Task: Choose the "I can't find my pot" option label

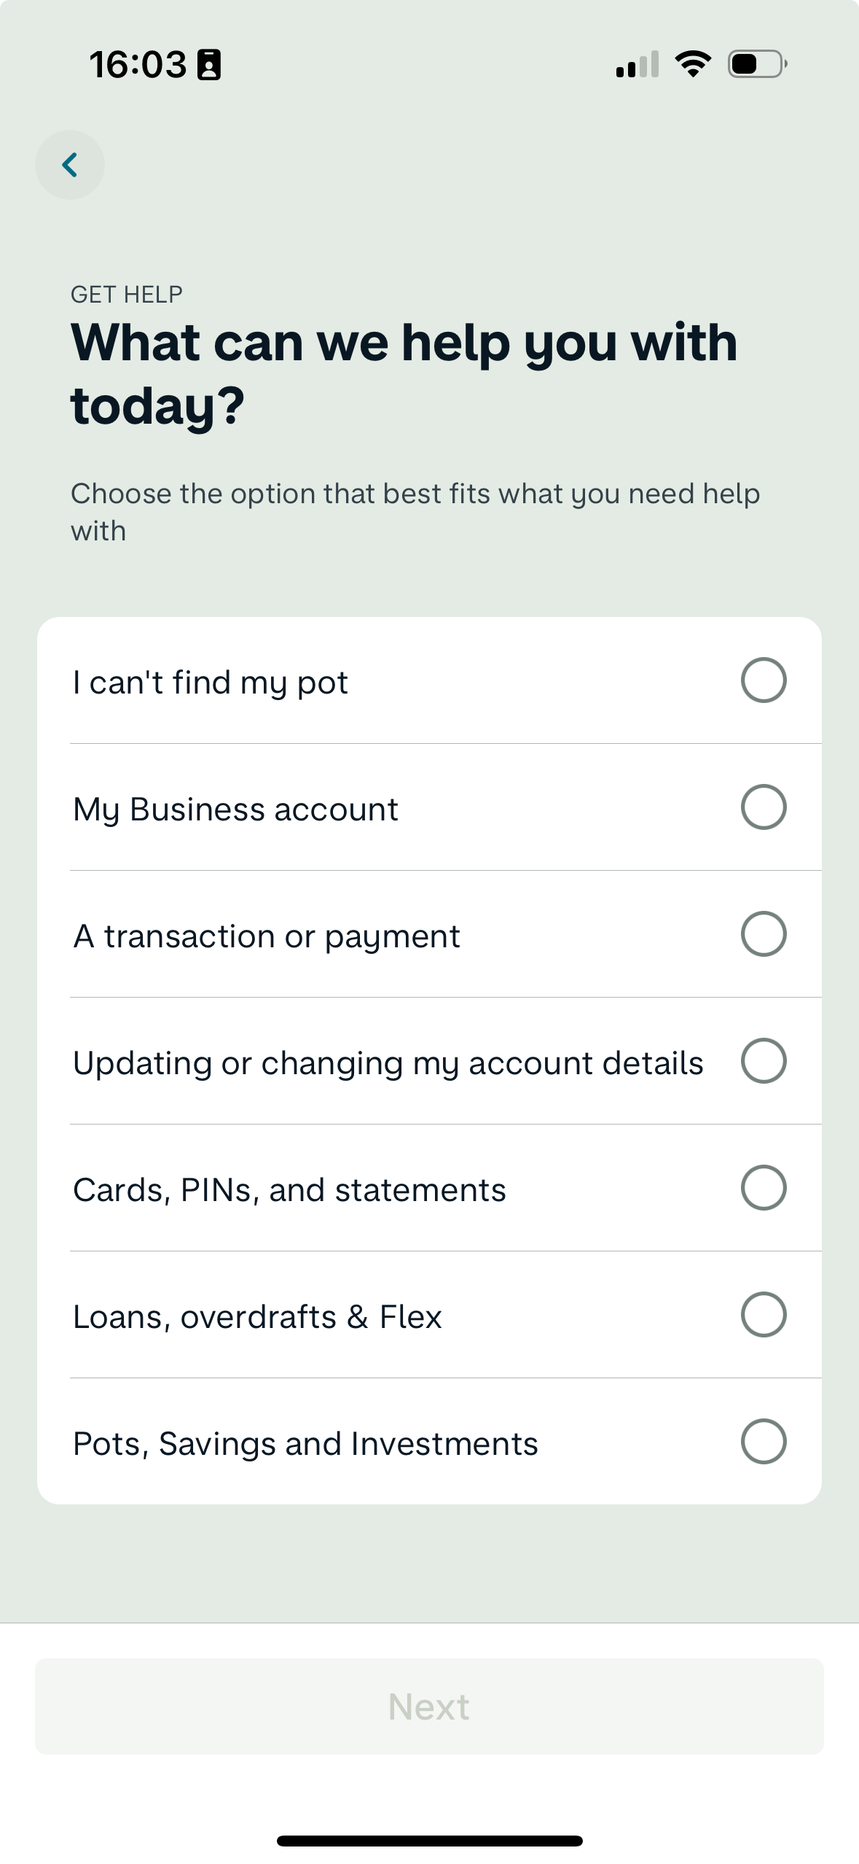Action: (x=211, y=683)
